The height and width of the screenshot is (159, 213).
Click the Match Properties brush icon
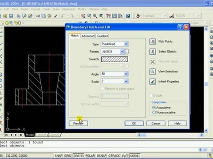coord(55,16)
